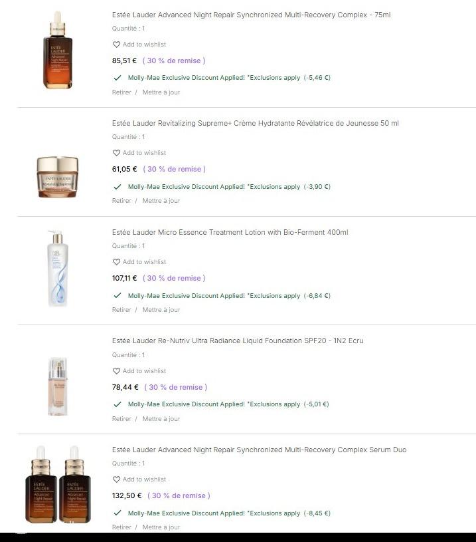The image size is (476, 542).
Task: Open Estée Lauder Advanced Night Repair 75ml title
Action: tap(251, 15)
